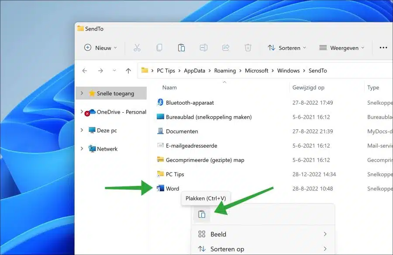Expand the Deze pc tree node

pos(82,130)
